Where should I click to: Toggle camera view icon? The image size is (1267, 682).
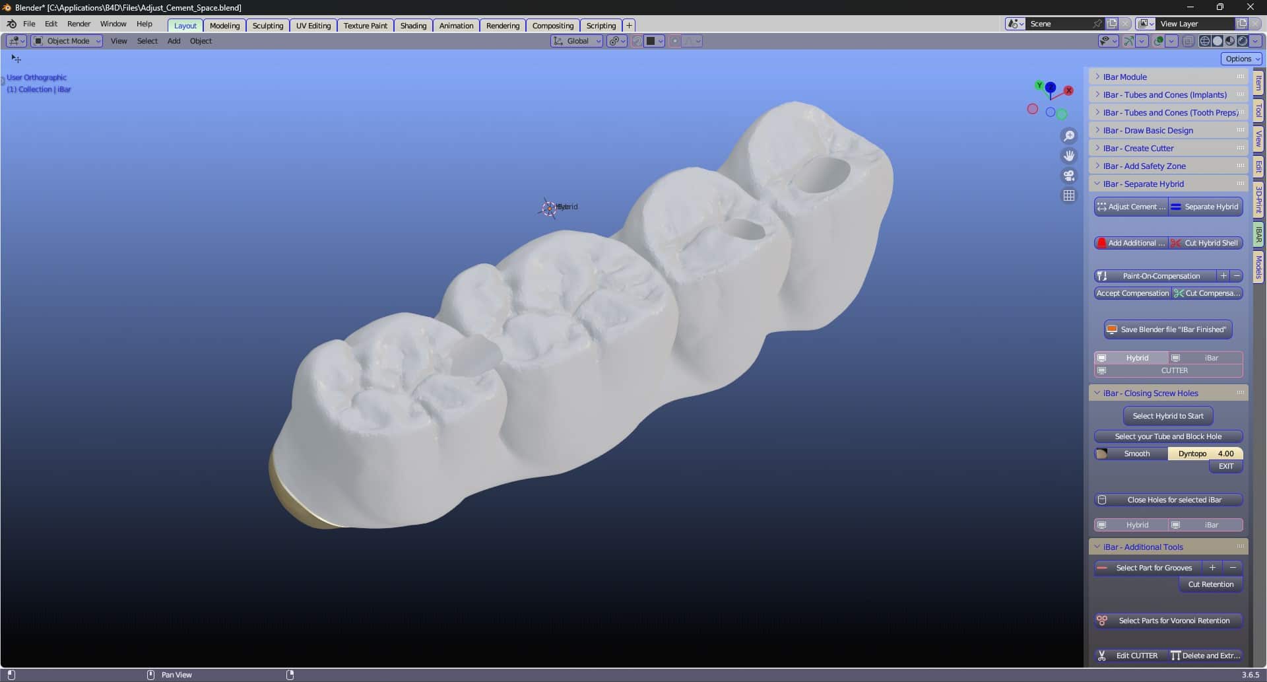click(x=1068, y=176)
